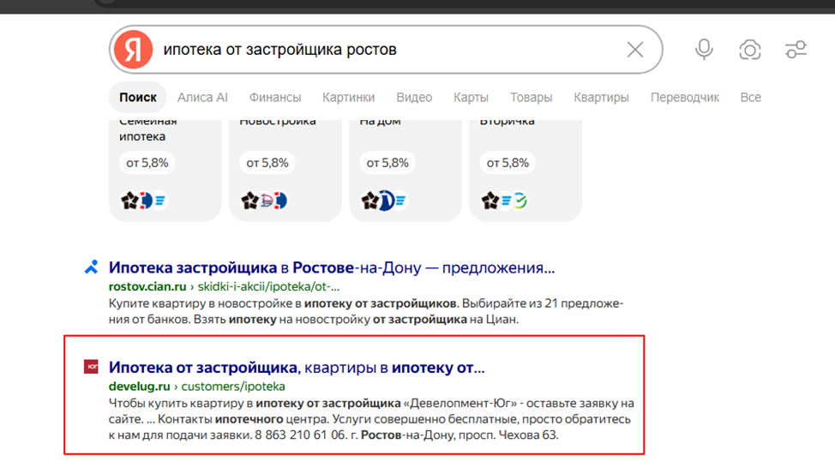Switch to the Алиса AI tab
Viewport: 835px width, 462px height.
[x=202, y=98]
